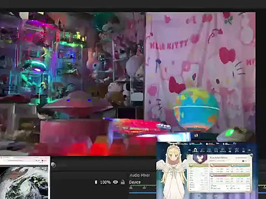The width and height of the screenshot is (266, 199).
Task: Select the last icon before the right arrow
Action: 243,150
